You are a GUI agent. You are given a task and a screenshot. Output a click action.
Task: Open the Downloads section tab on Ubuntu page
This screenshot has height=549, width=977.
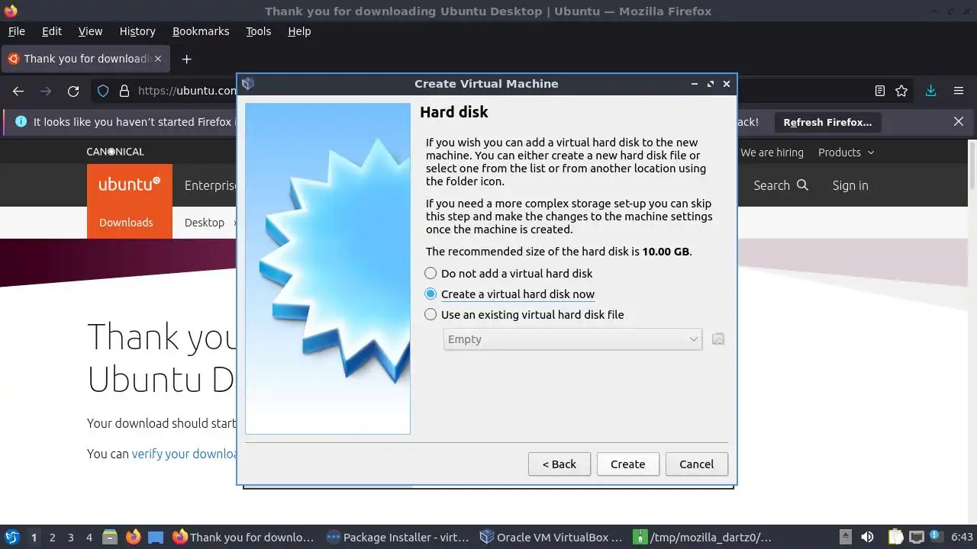[x=126, y=223]
